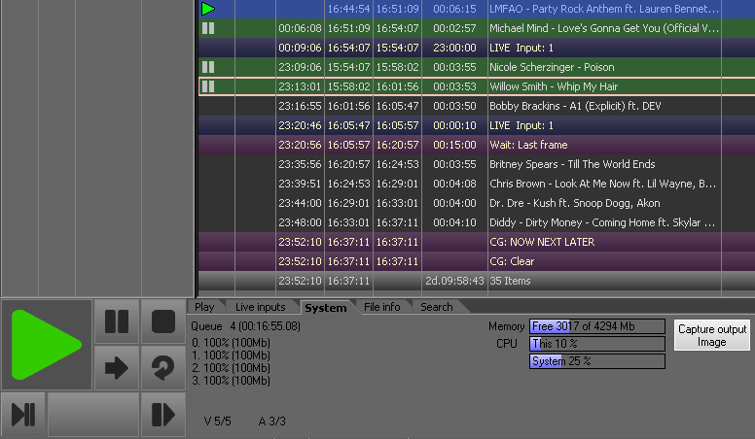Switch to the Search tab

pyautogui.click(x=436, y=307)
